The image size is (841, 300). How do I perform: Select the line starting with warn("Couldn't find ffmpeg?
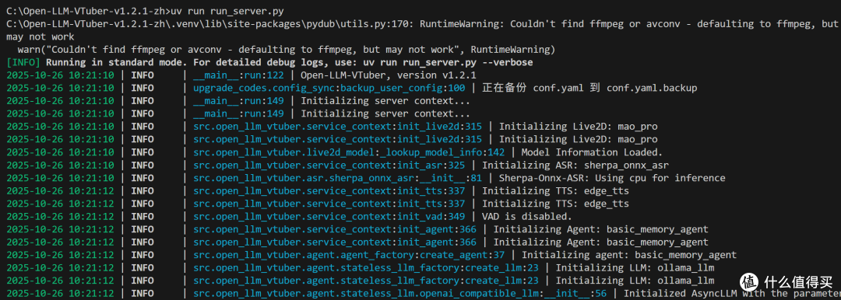pos(287,49)
